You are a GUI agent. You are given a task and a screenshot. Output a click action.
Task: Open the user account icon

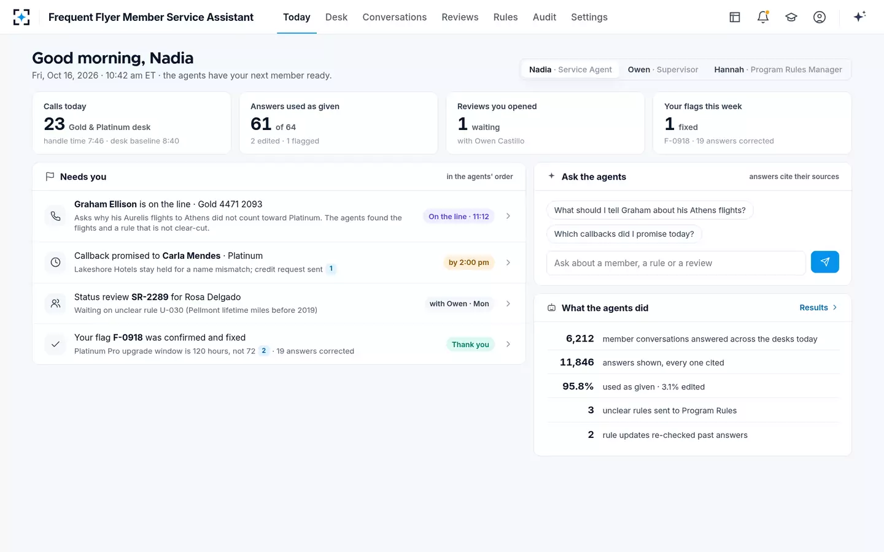tap(820, 17)
